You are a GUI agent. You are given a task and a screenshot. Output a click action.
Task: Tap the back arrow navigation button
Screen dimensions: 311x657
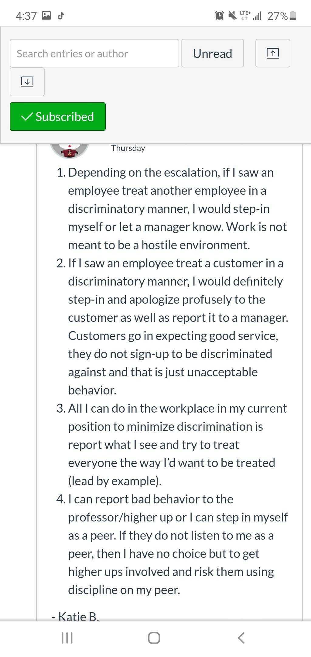[x=241, y=638]
